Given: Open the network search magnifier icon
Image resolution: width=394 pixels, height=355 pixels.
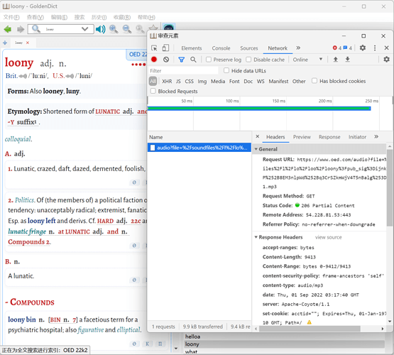Looking at the screenshot, I should point(193,60).
